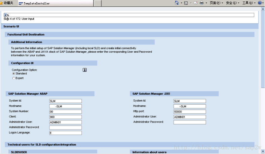Select the Standard configuration option
The height and width of the screenshot is (154, 265).
(x=14, y=74)
